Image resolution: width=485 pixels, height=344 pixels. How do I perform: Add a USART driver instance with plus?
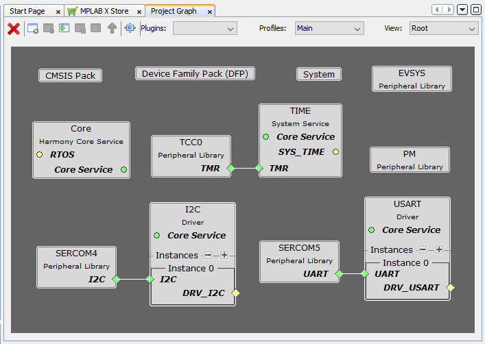pos(438,249)
